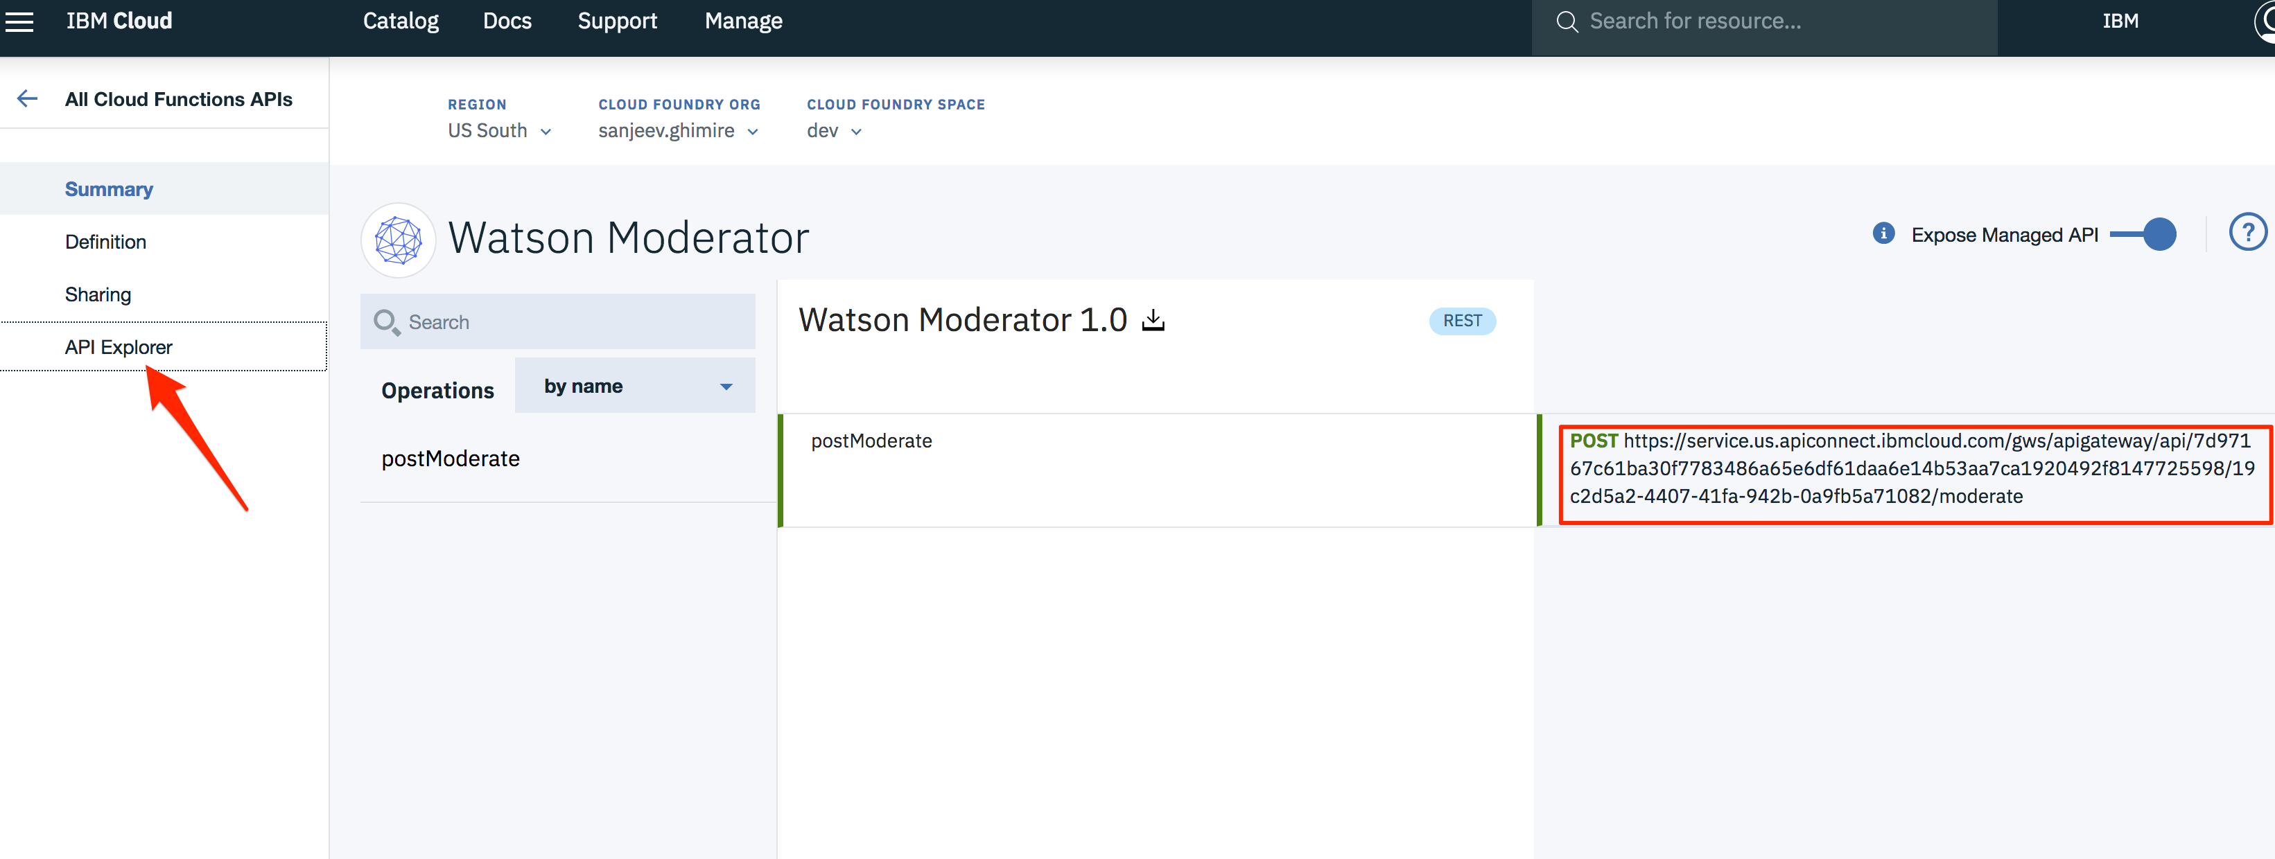Click the magnifier icon in header search

[x=1567, y=22]
